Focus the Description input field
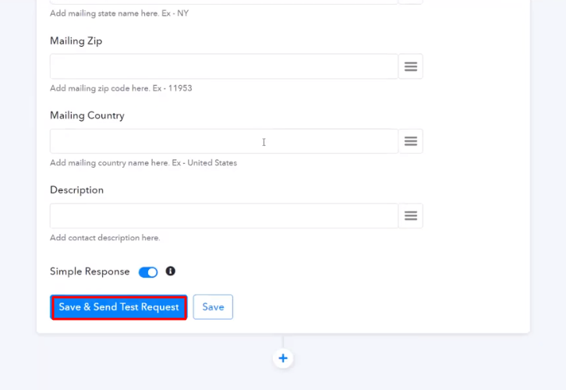Viewport: 566px width, 390px height. [x=224, y=216]
